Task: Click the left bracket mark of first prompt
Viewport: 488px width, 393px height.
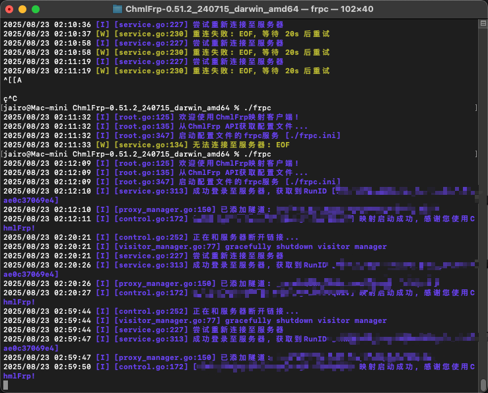Action: [x=3, y=108]
